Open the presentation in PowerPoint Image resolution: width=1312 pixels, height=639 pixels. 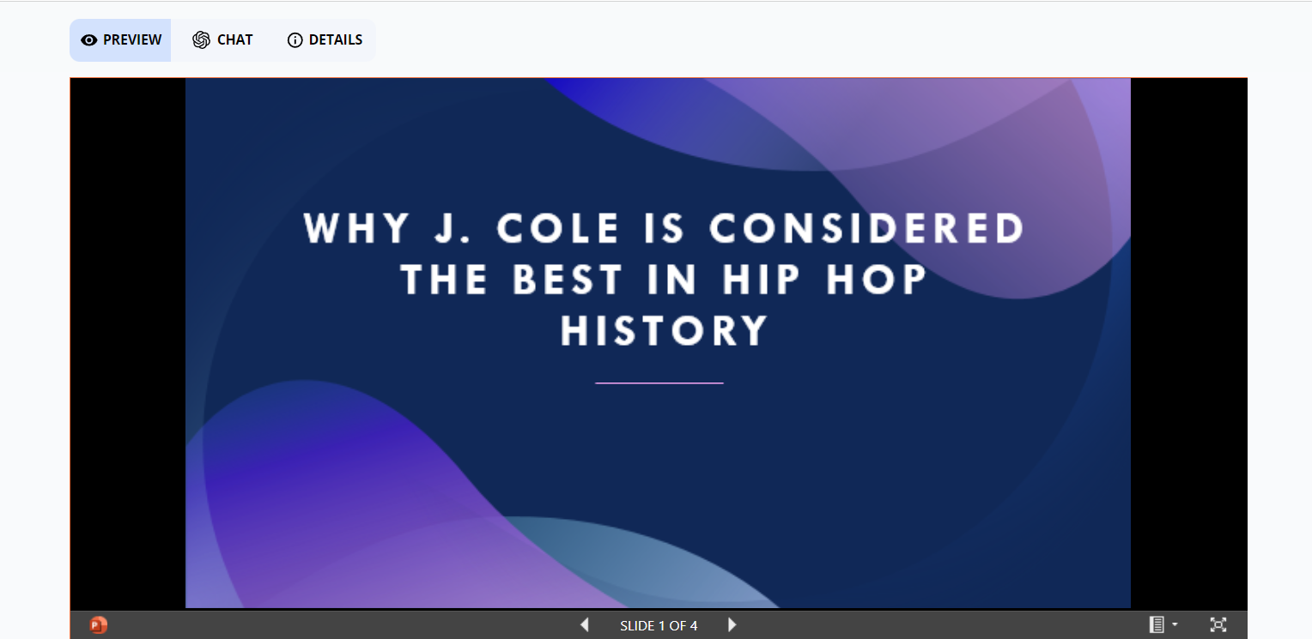point(99,625)
